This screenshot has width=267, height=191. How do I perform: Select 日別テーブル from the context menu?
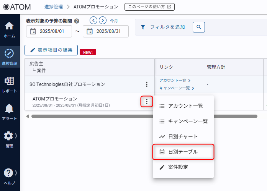(x=183, y=152)
